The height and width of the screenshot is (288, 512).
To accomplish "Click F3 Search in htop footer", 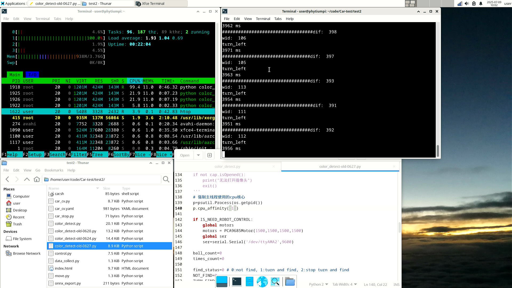I will (x=55, y=155).
